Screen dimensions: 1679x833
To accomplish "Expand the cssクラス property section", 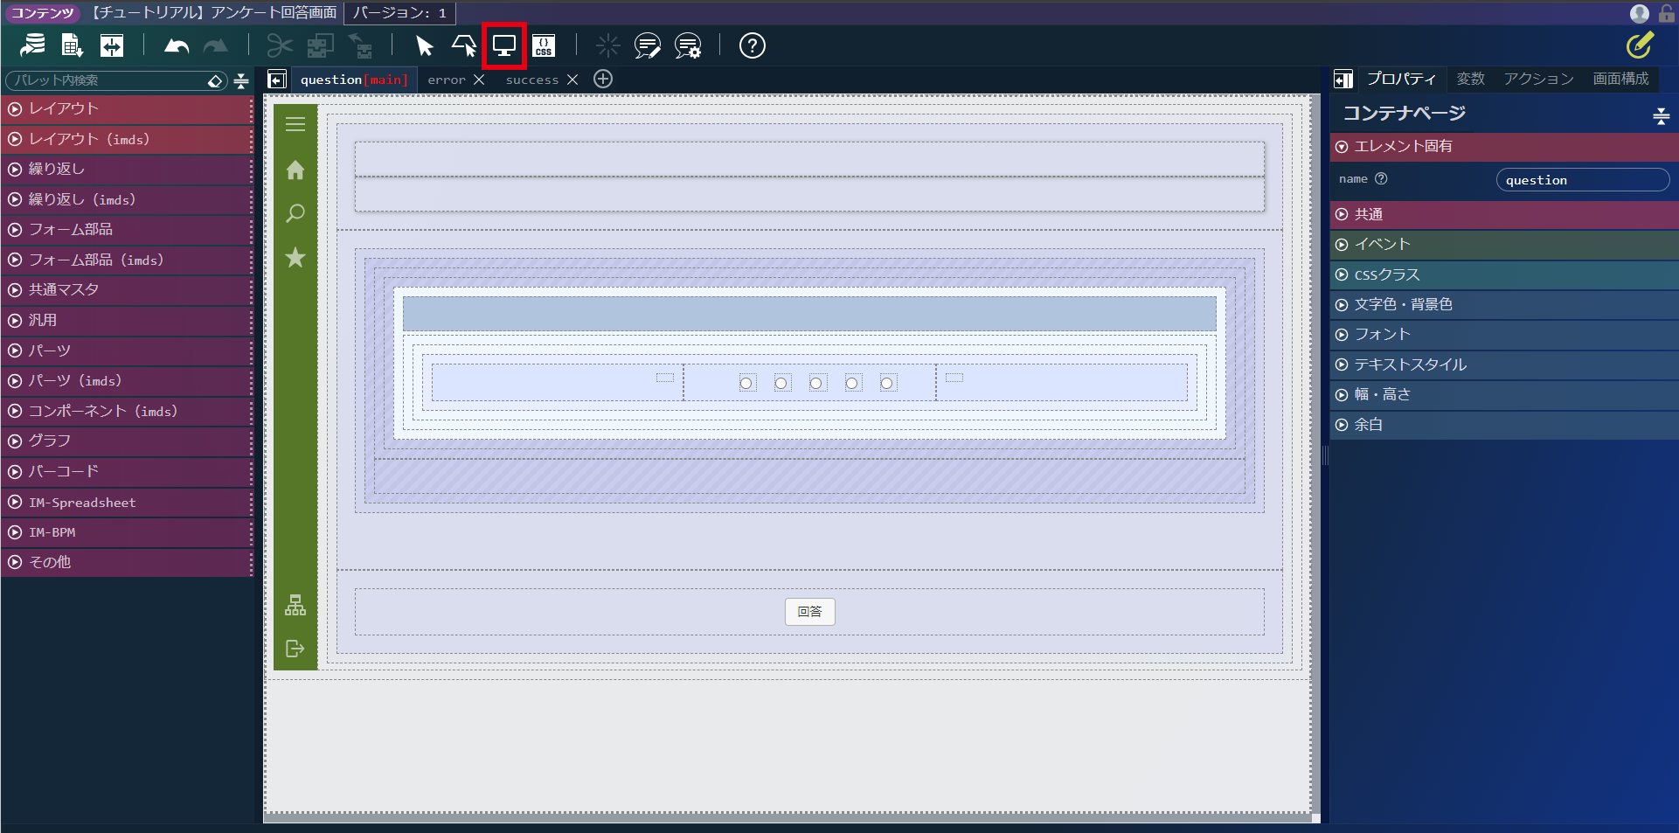I will coord(1503,274).
